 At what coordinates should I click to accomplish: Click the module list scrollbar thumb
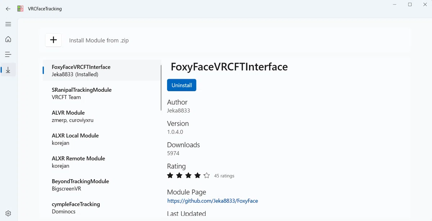[x=161, y=87]
